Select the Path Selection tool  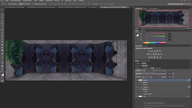2,60
